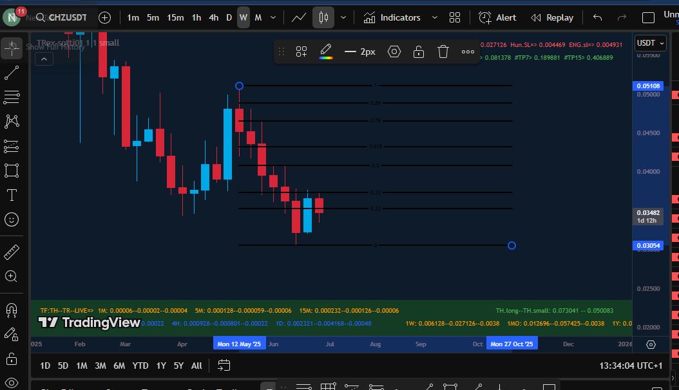Image resolution: width=679 pixels, height=390 pixels.
Task: Toggle stay in drawing mode
Action: pyautogui.click(x=12, y=334)
